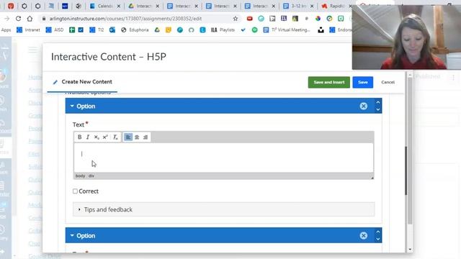This screenshot has height=259, width=461.
Task: Click the browser forward arrow
Action: (x=6, y=19)
